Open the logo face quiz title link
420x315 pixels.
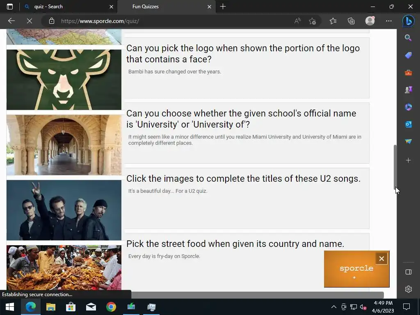point(243,54)
